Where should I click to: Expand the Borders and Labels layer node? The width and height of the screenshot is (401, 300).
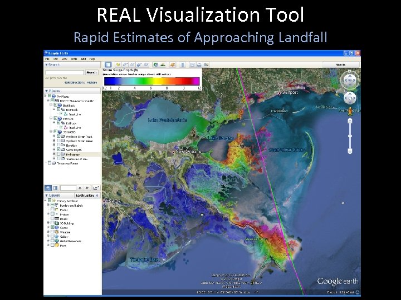tap(48, 205)
